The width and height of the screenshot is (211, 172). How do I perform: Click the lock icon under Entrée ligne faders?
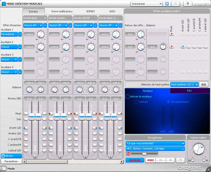(x=35, y=156)
